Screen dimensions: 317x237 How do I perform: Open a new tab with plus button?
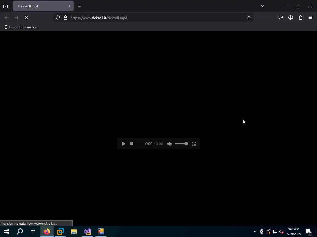[x=80, y=6]
